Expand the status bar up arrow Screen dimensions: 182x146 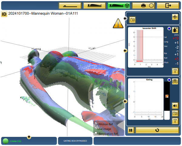click(29, 137)
